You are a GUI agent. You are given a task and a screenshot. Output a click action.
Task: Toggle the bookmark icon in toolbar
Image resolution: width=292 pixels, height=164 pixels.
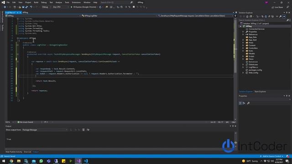click(x=134, y=7)
